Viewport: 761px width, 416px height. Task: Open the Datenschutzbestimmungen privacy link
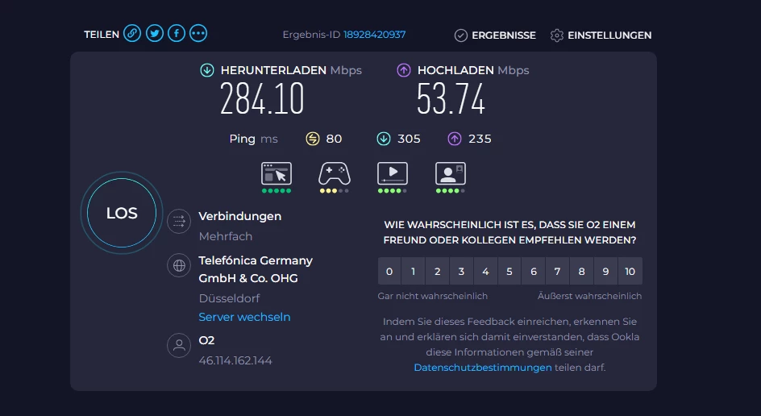click(483, 367)
